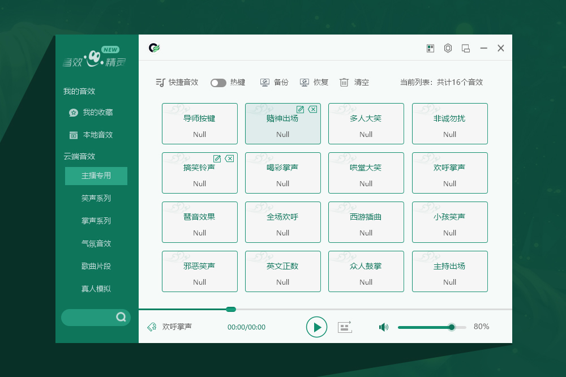Click the sidebar search input field

tap(88, 317)
